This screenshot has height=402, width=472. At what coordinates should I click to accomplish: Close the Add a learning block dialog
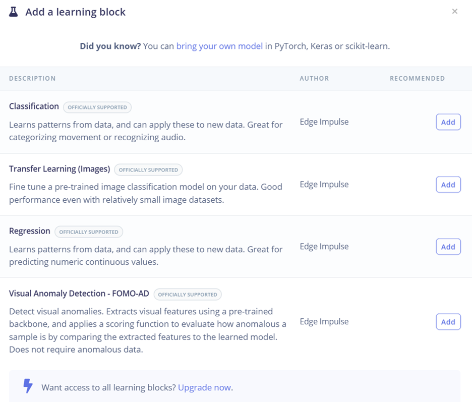tap(454, 12)
